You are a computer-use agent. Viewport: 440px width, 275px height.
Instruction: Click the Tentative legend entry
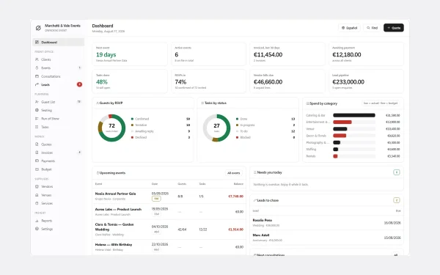(x=161, y=125)
